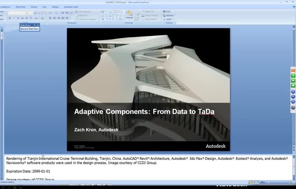
Task: Align text left in Paragraph group
Action: [x=50, y=18]
